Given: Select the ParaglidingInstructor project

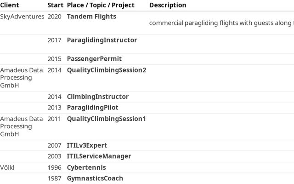Looking at the screenshot, I should pos(102,40).
